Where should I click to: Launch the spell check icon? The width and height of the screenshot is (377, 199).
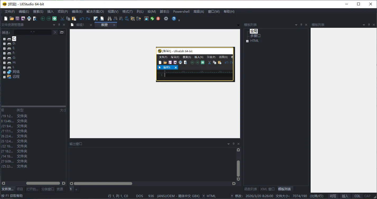coord(126,19)
